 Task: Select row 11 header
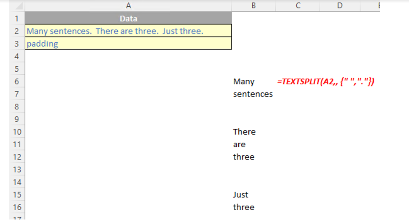click(17, 144)
